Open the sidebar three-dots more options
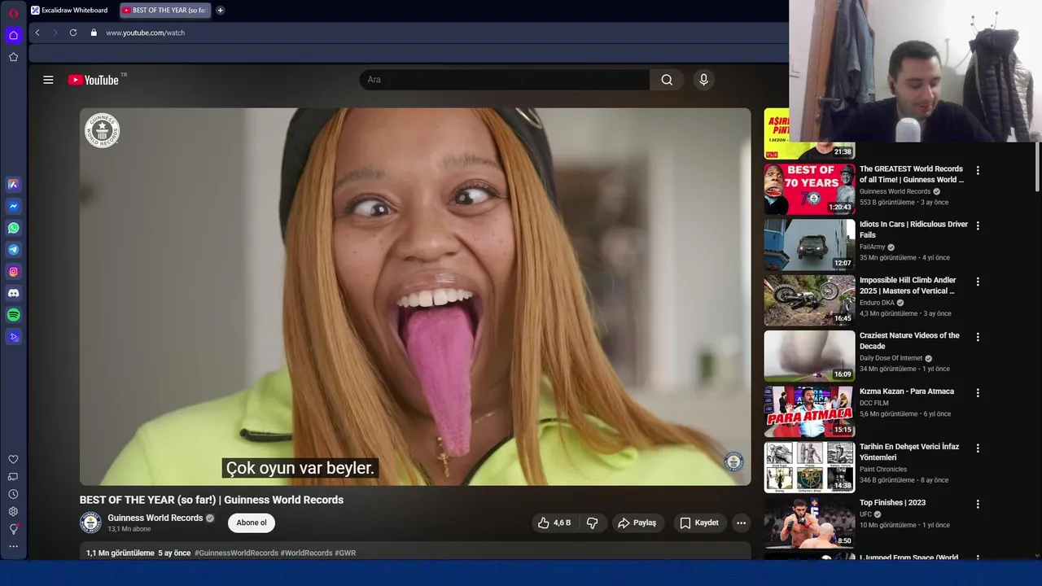The height and width of the screenshot is (586, 1042). 13,546
